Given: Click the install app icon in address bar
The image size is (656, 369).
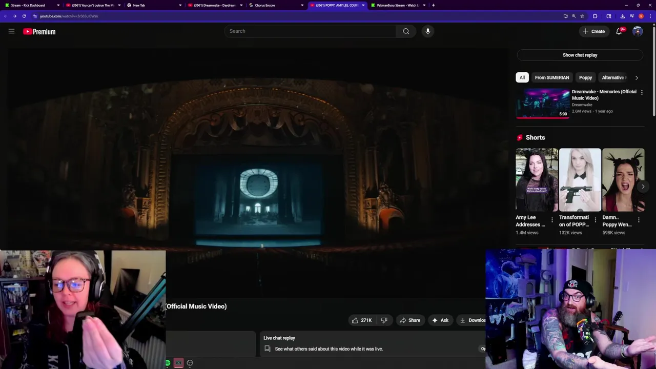Looking at the screenshot, I should [565, 16].
